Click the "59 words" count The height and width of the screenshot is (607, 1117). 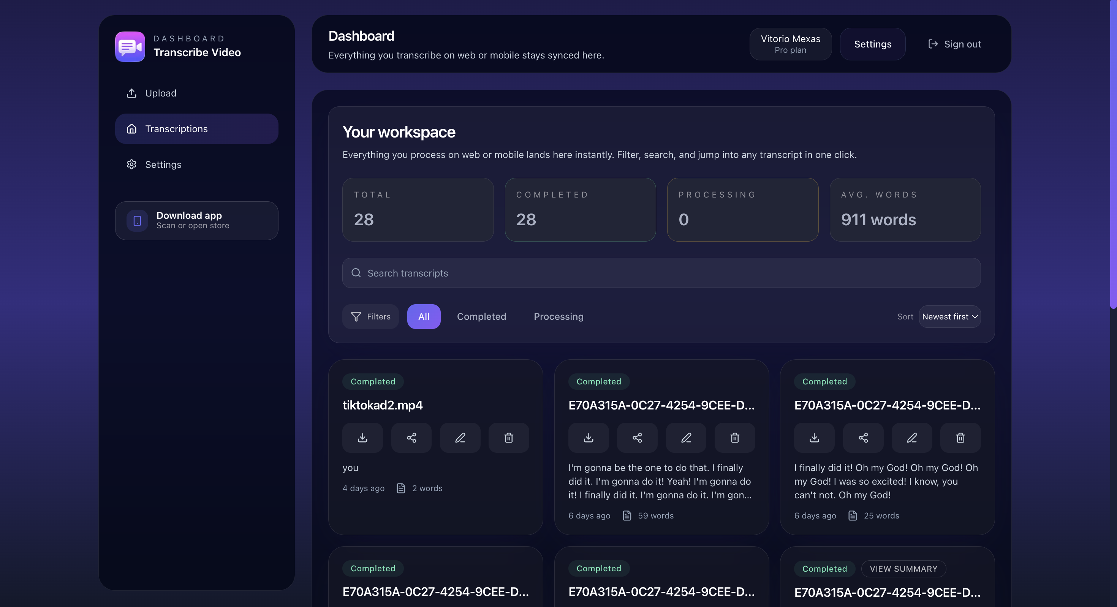(x=656, y=515)
